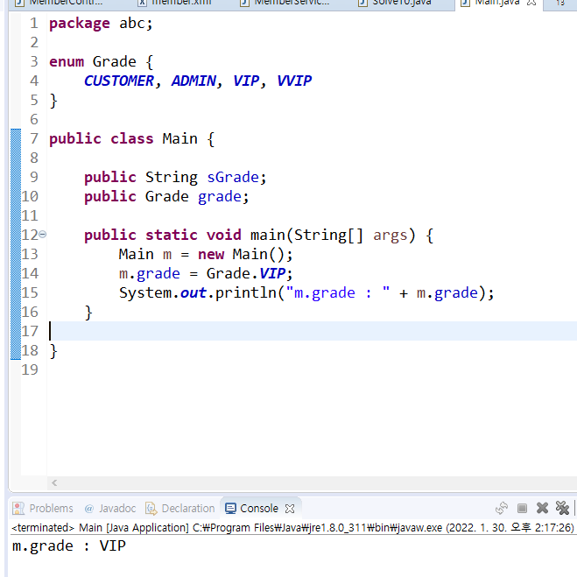577x577 pixels.
Task: Click the Remove Launch single X icon
Action: coord(542,508)
